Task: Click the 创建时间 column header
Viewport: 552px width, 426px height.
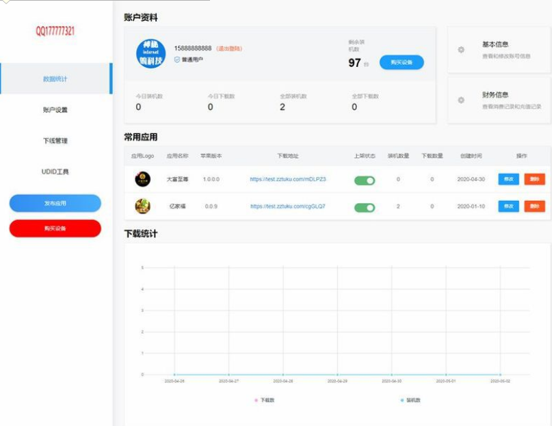Action: click(x=471, y=156)
